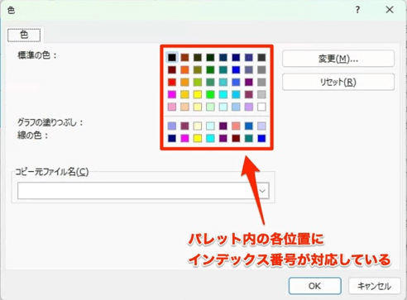This screenshot has height=300, width=407.
Task: Select the bright green standard color swatch
Action: click(x=210, y=94)
